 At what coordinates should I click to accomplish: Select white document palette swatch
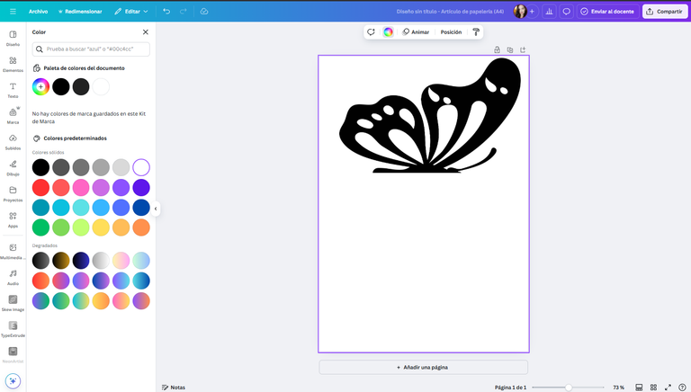click(x=101, y=87)
